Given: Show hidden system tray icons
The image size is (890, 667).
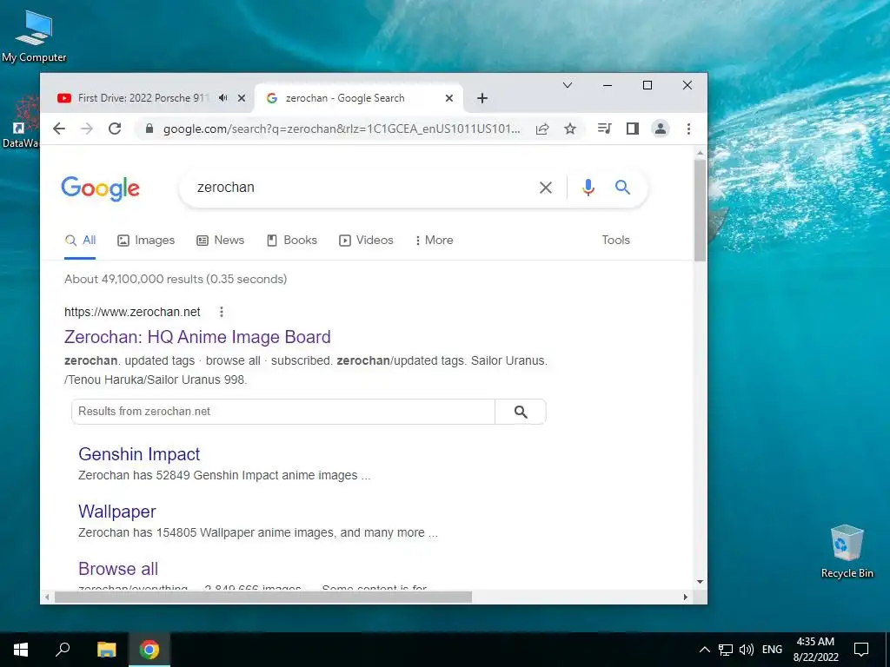Looking at the screenshot, I should [704, 650].
